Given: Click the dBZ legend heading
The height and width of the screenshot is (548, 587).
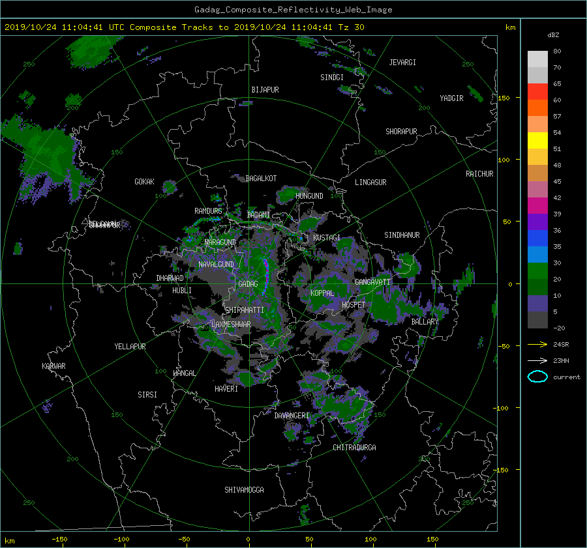Looking at the screenshot, I should pyautogui.click(x=553, y=35).
